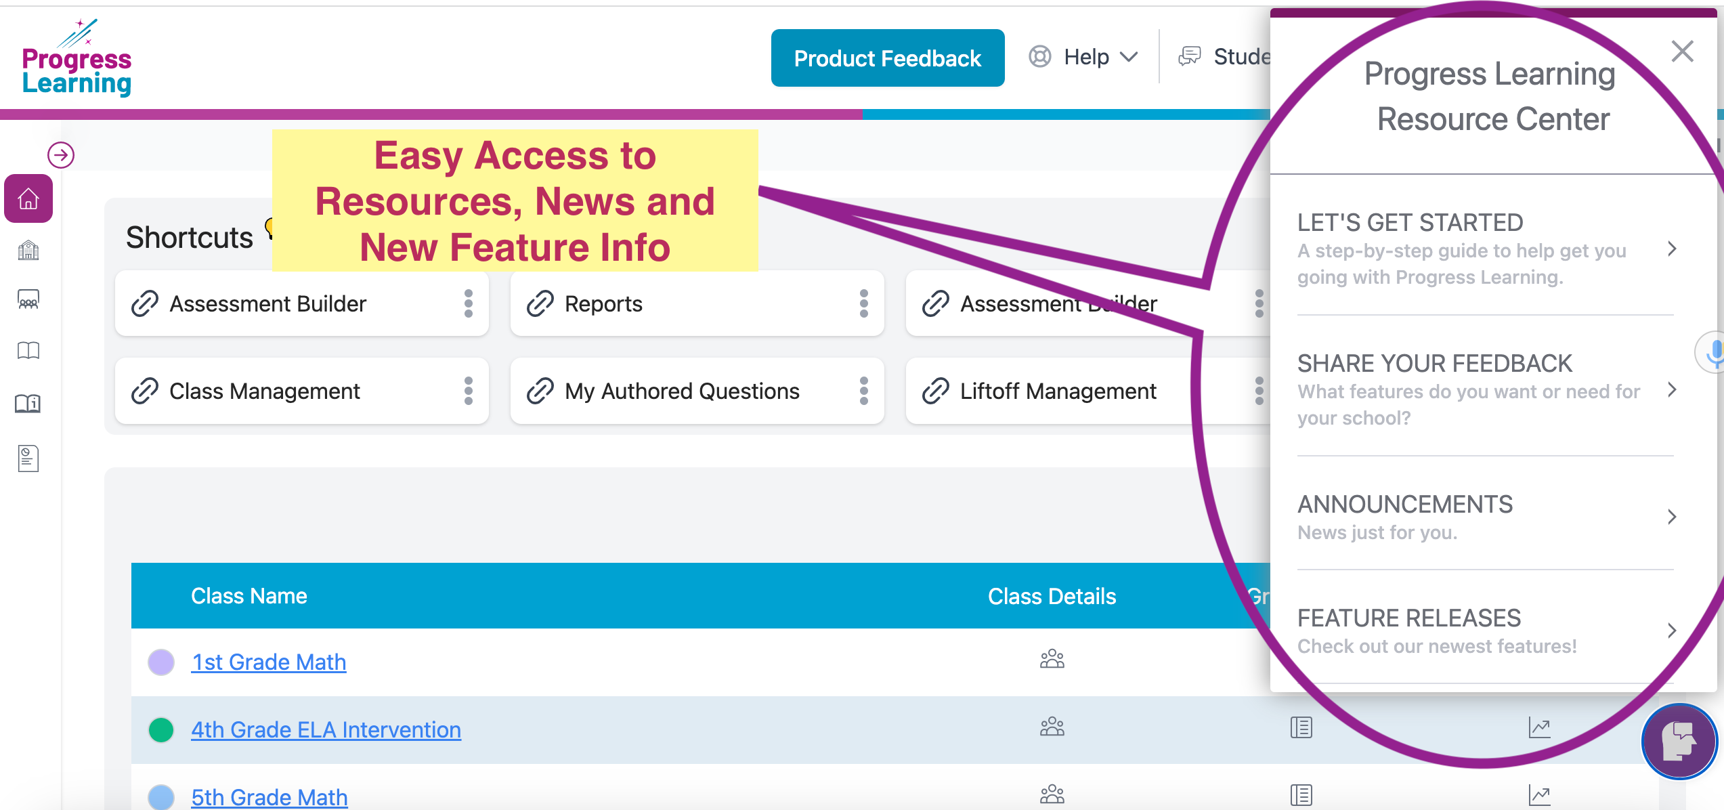Open the Liftoff Management shortcut

[x=1087, y=391]
